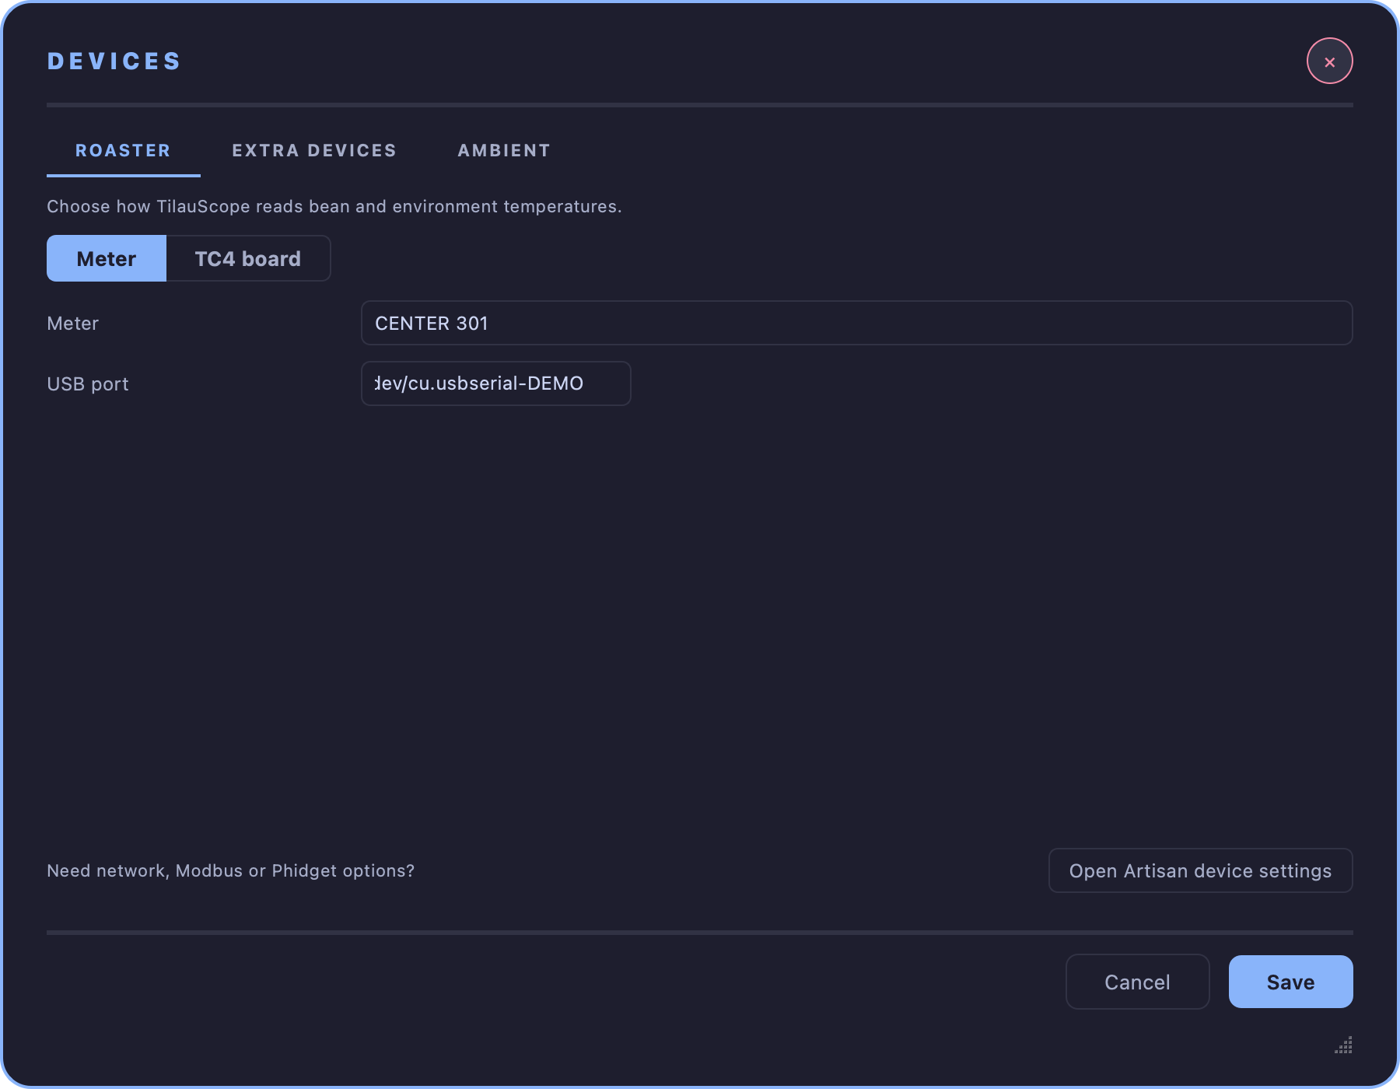Click into the USB port field

(x=495, y=383)
